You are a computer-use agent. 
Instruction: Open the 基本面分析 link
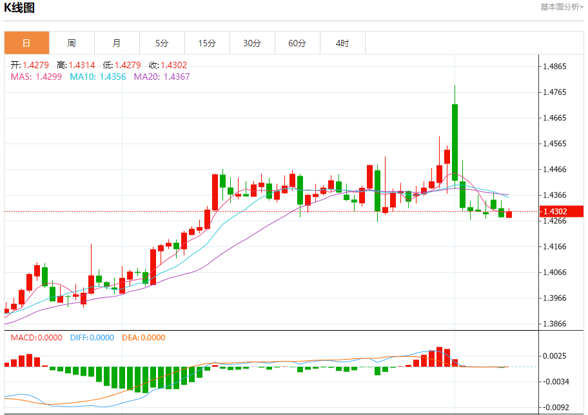click(562, 6)
